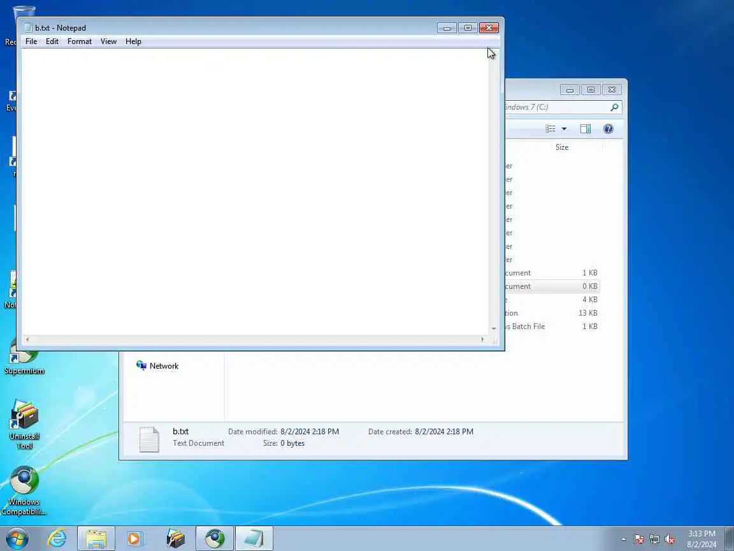Click the Show desktop button
Image resolution: width=734 pixels, height=551 pixels.
[730, 539]
